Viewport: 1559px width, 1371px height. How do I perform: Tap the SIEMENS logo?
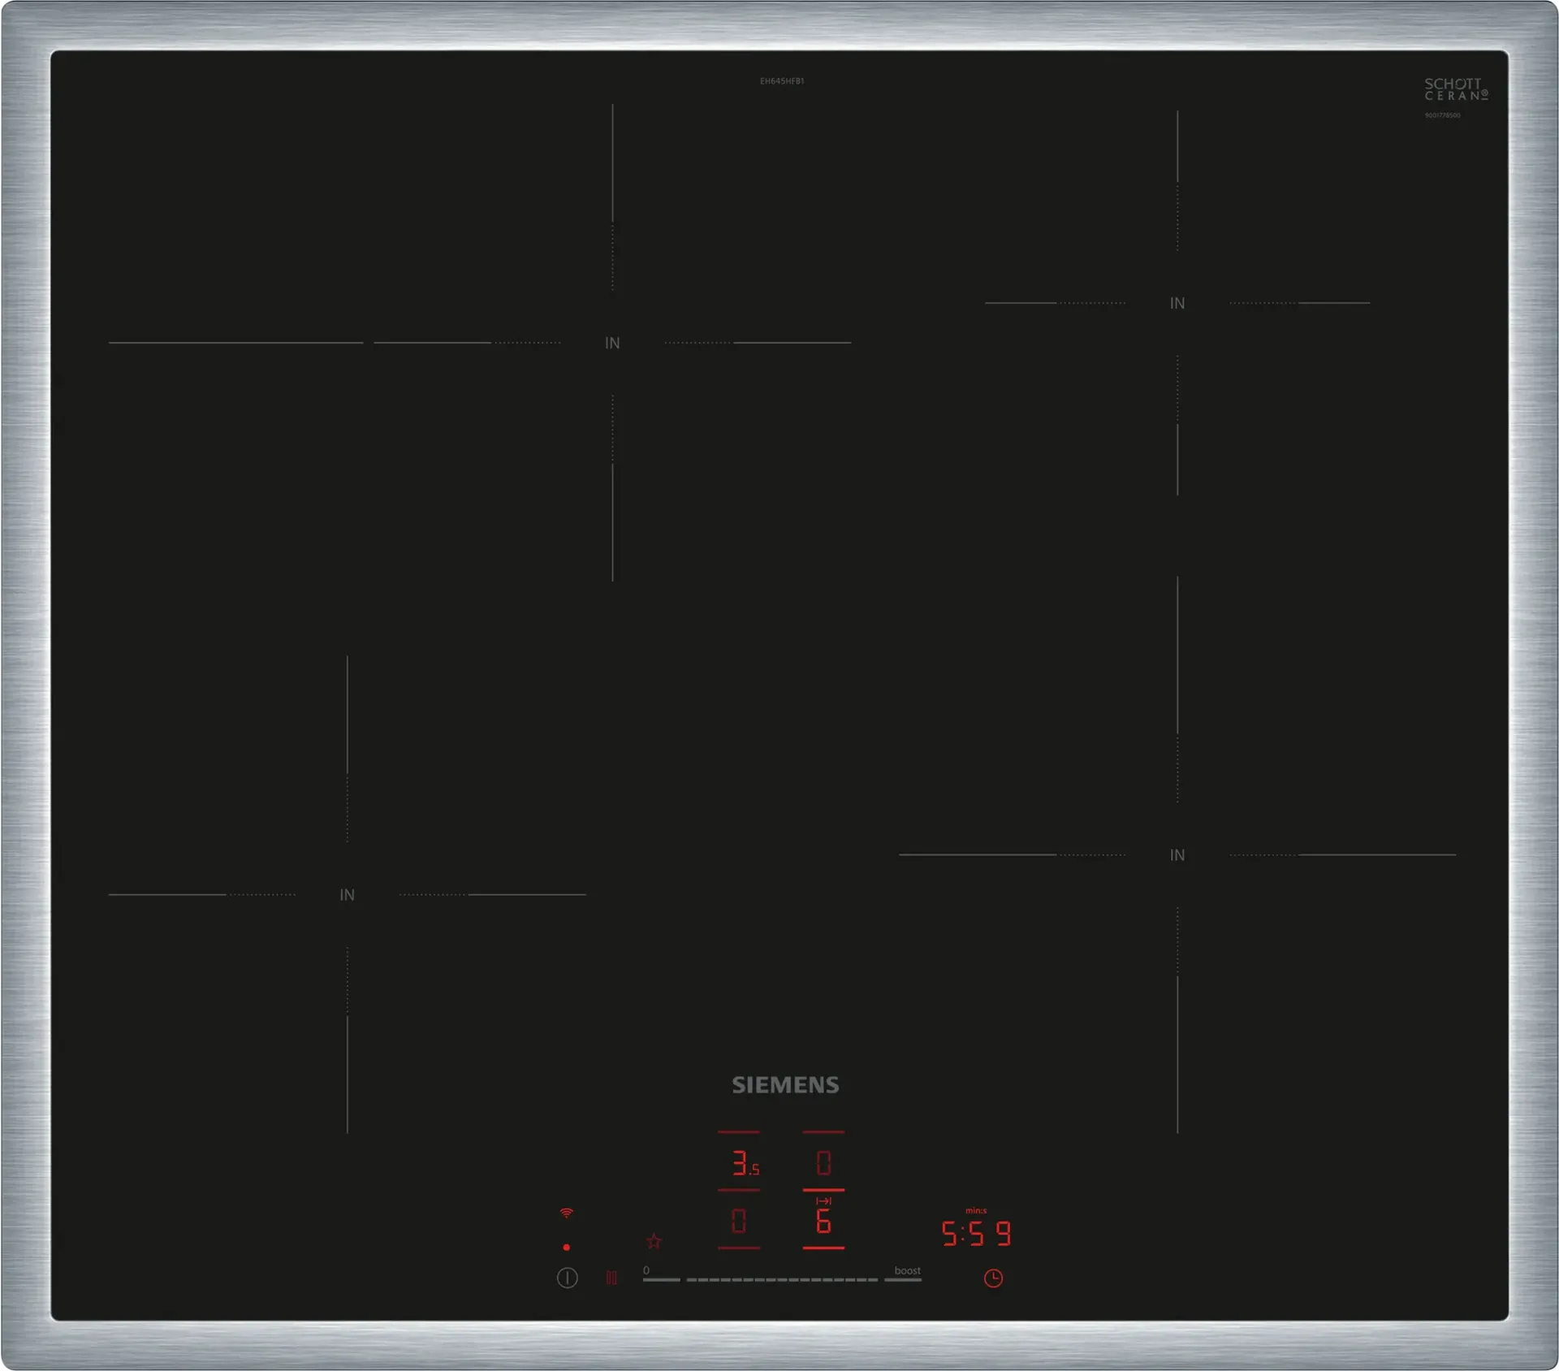(785, 1085)
